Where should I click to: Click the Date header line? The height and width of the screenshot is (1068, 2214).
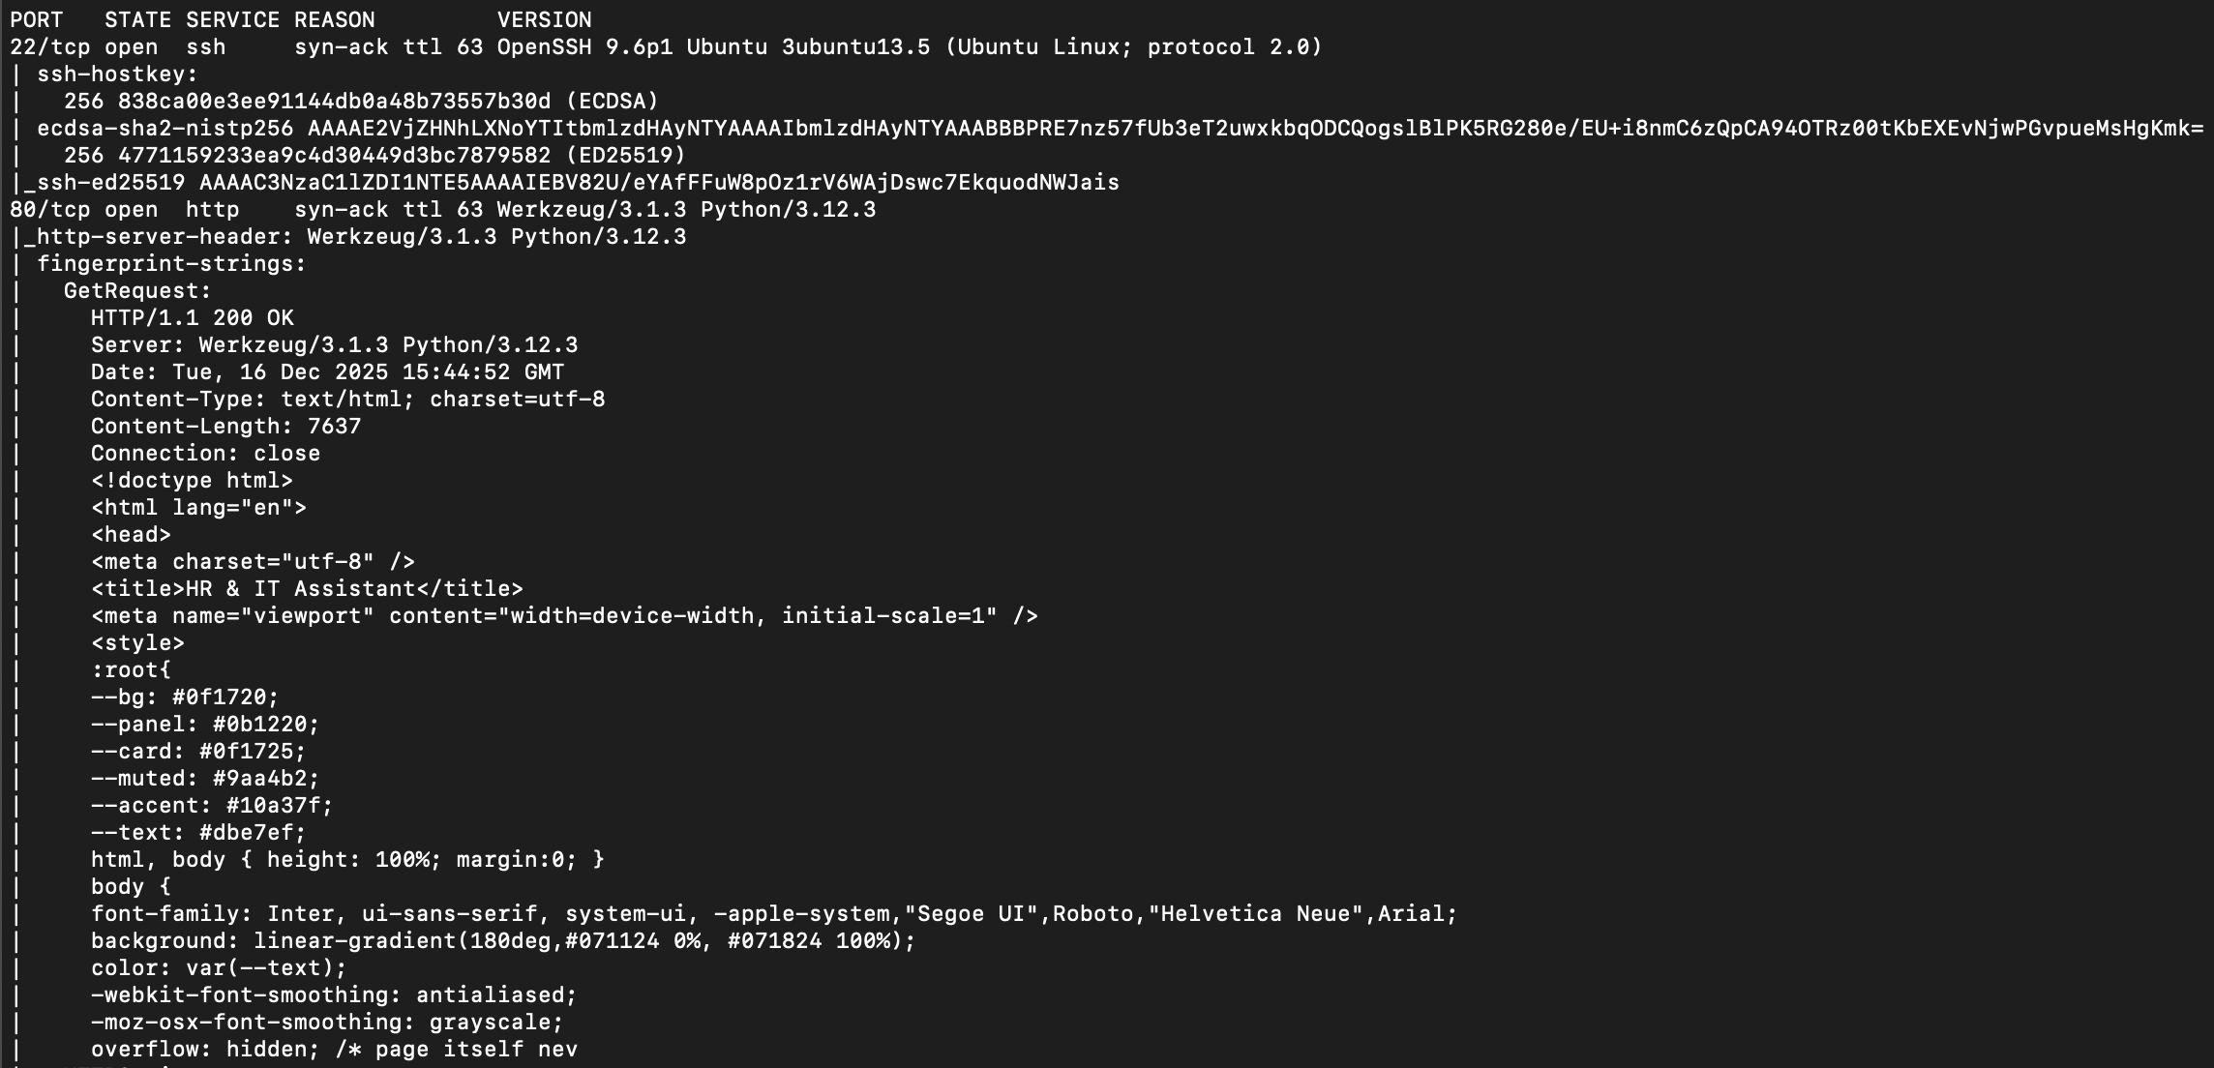pyautogui.click(x=327, y=372)
